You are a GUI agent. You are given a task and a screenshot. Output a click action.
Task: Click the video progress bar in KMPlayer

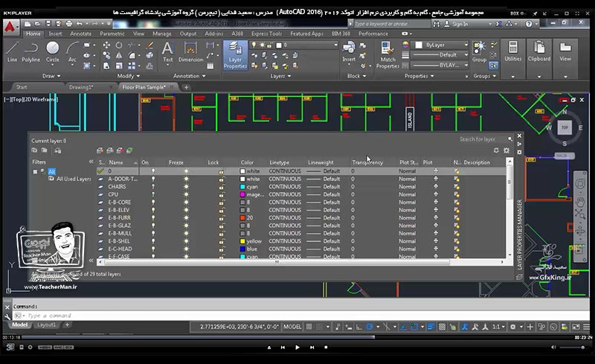[297, 337]
